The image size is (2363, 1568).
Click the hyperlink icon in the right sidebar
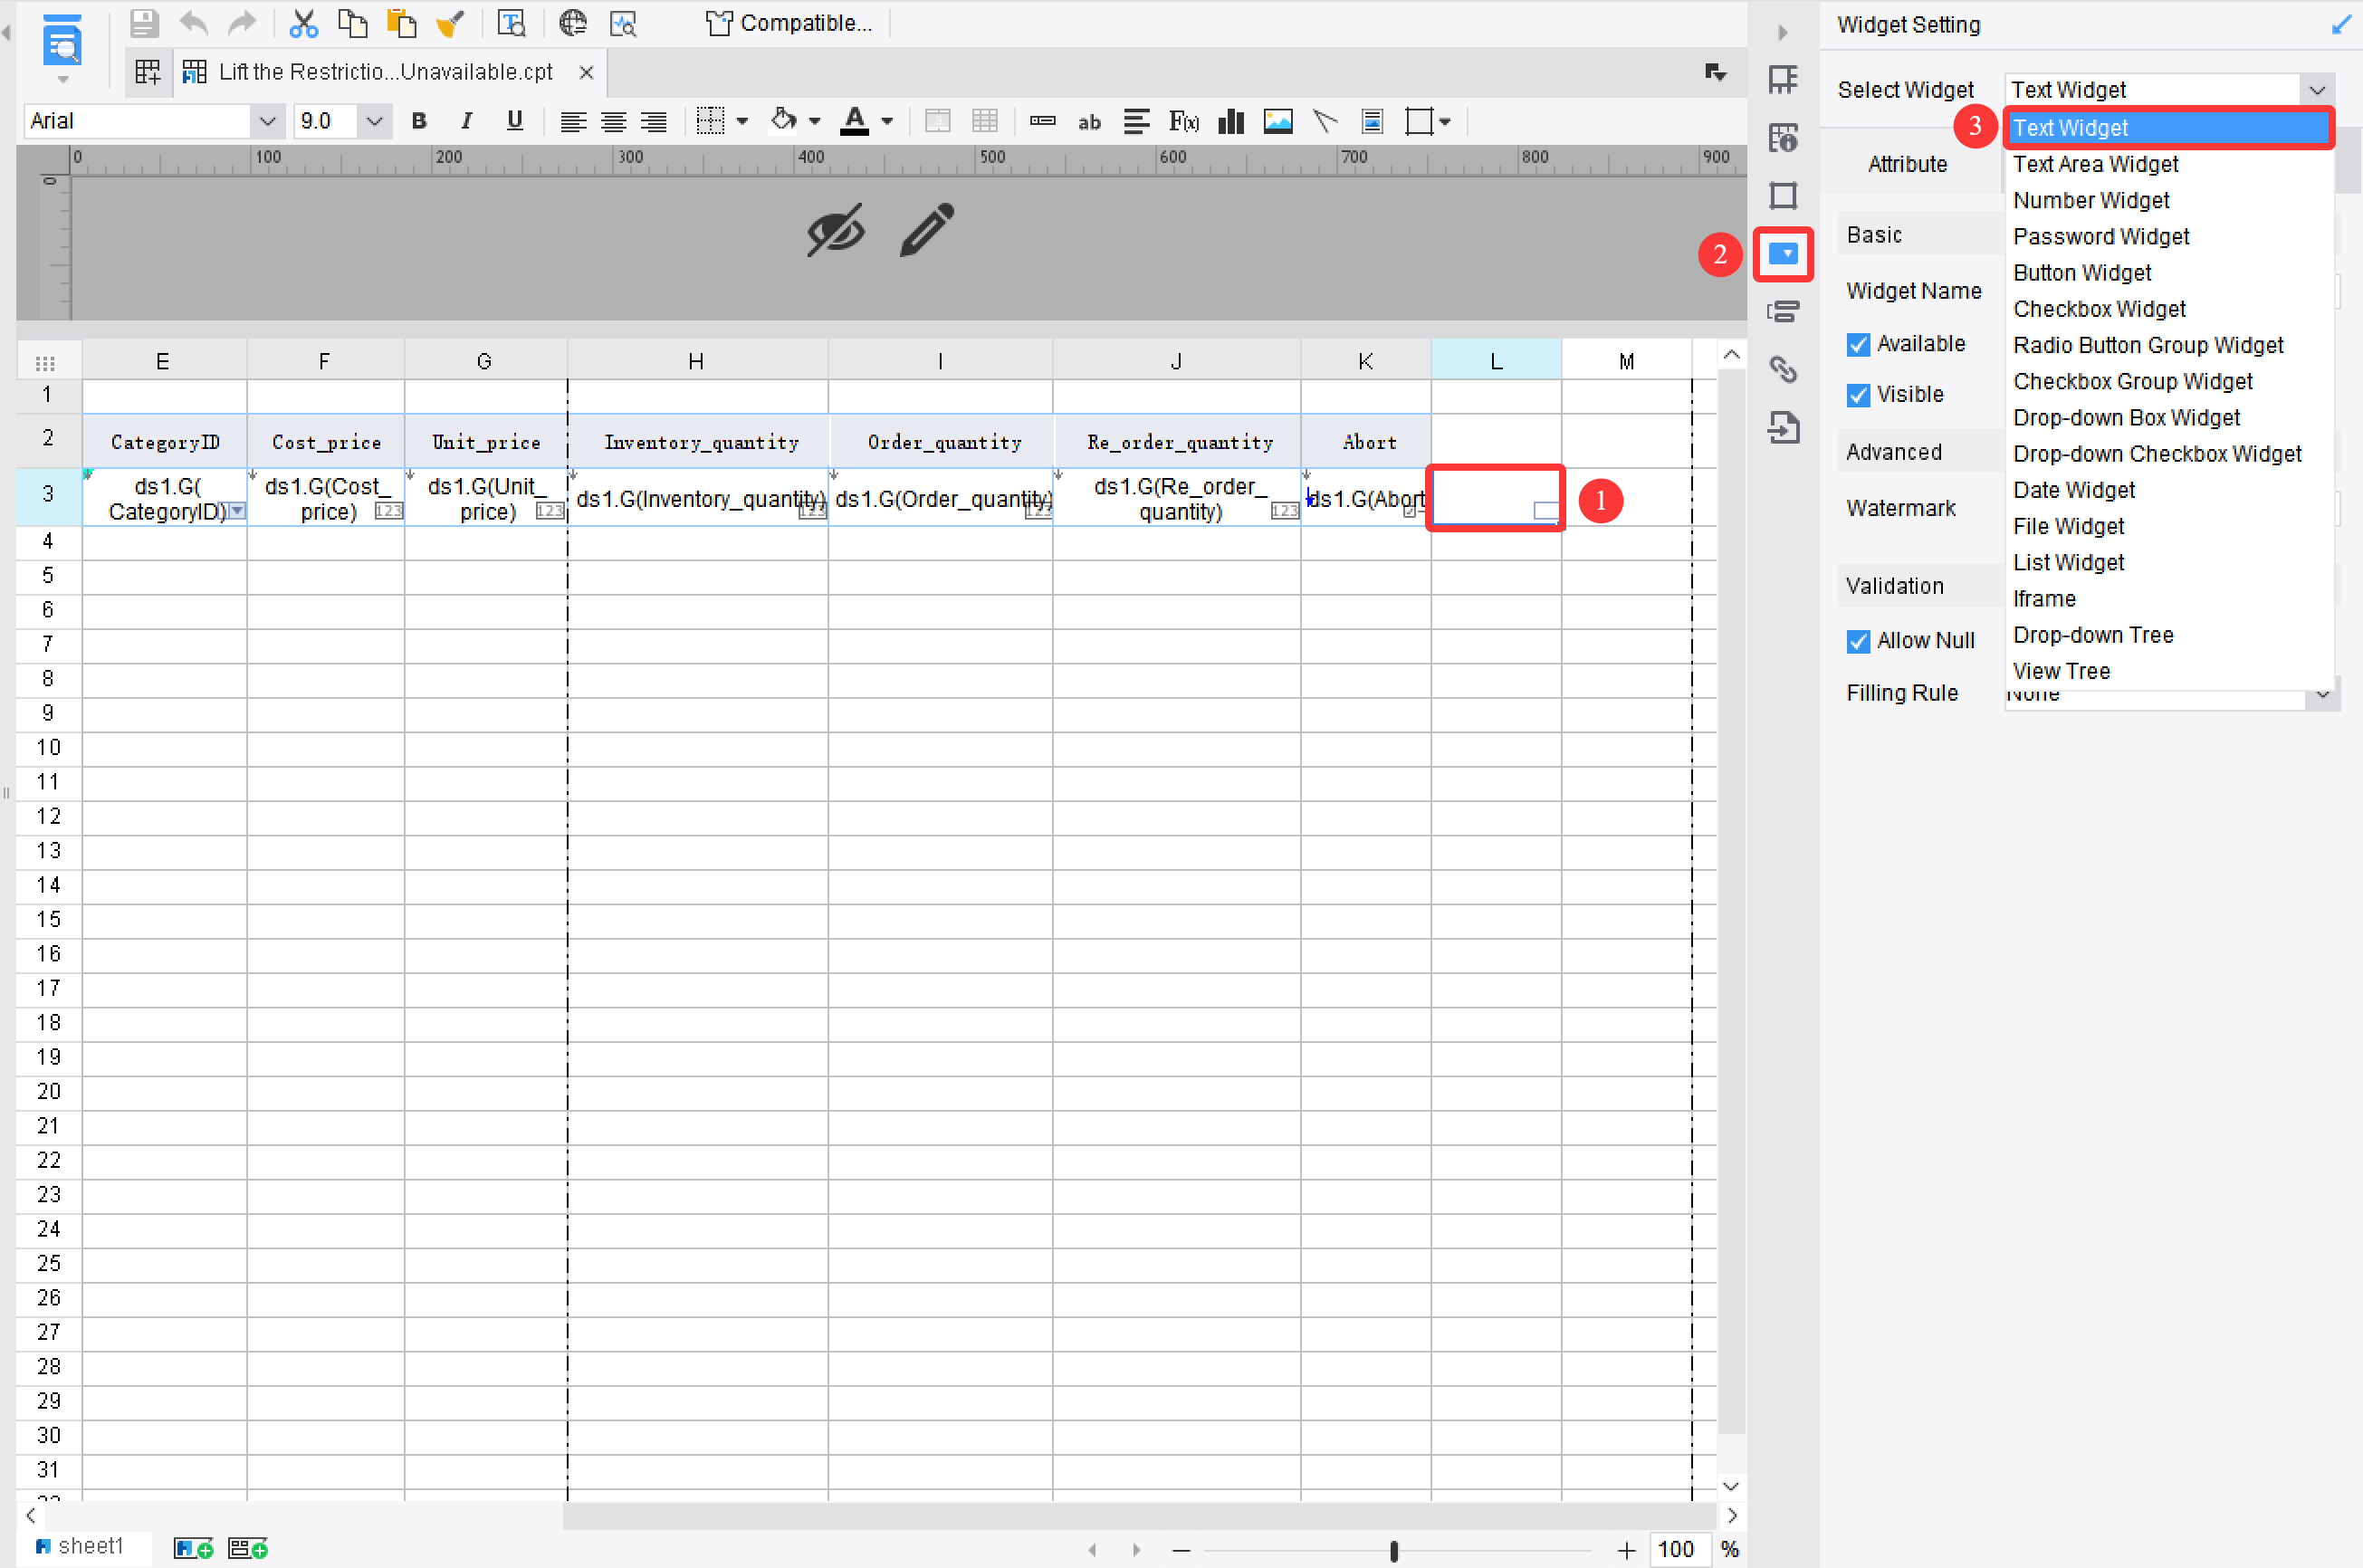coord(1784,369)
